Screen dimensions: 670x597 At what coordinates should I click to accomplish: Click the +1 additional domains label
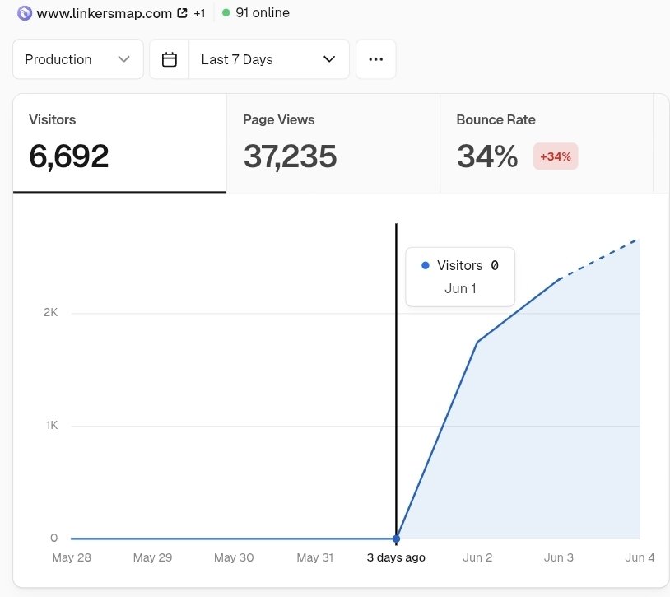(x=199, y=14)
